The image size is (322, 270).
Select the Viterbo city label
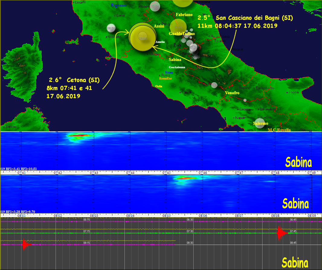153,54
